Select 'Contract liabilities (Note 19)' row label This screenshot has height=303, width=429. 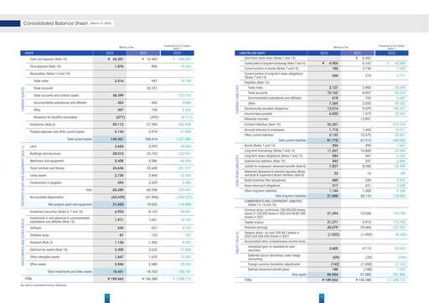click(x=262, y=125)
